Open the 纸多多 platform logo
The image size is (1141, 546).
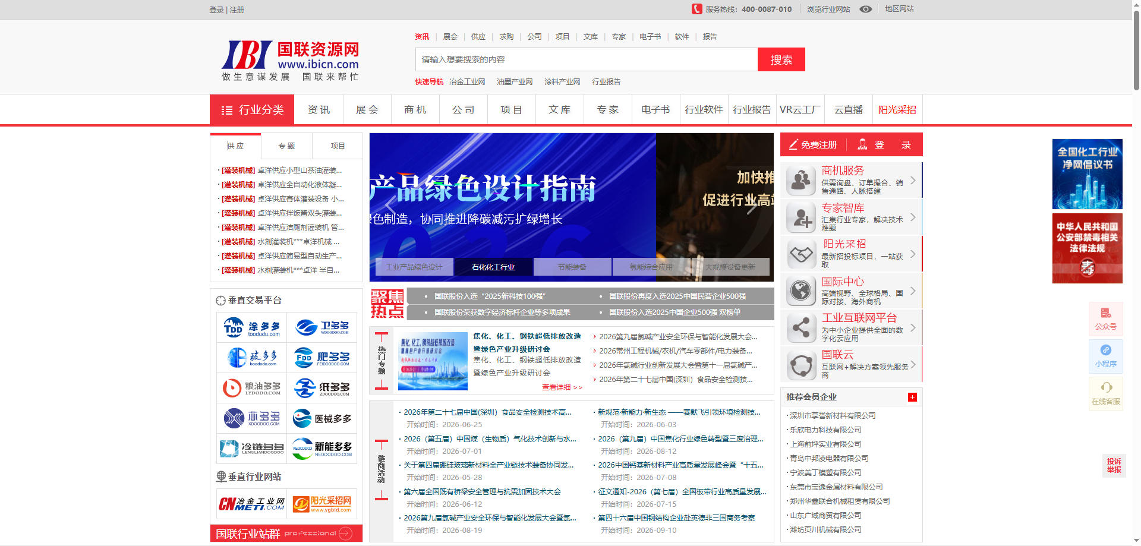pos(322,389)
